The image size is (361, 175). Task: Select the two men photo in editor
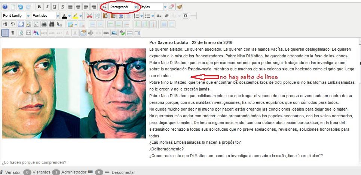[x=74, y=93]
